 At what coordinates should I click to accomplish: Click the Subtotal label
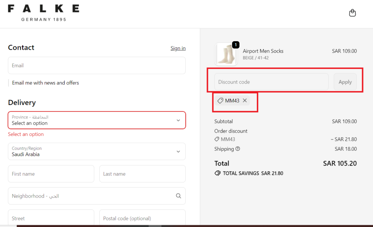(x=224, y=121)
